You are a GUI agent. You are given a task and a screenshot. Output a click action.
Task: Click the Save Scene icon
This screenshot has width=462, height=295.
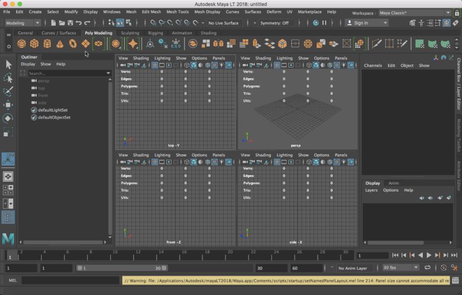(70, 23)
